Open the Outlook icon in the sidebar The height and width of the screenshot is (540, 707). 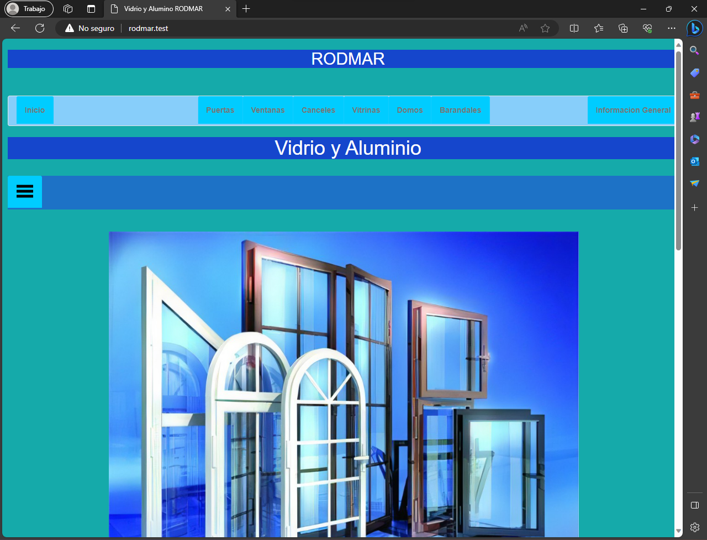pyautogui.click(x=695, y=161)
